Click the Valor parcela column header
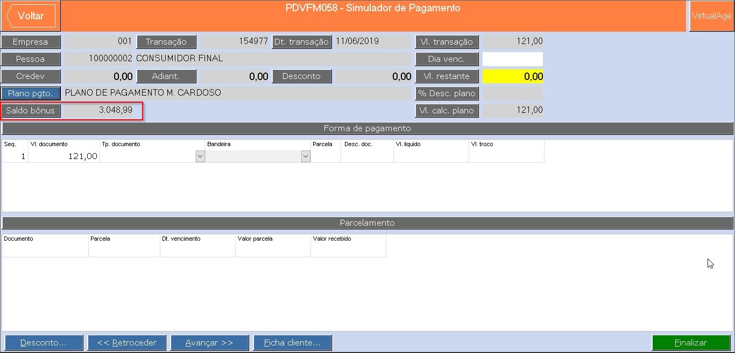 (273, 239)
